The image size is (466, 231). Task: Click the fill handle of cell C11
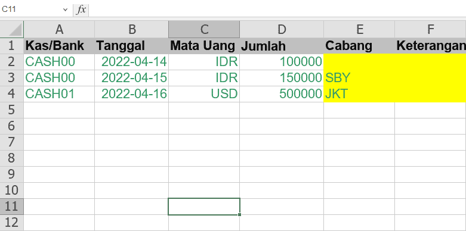[239, 215]
